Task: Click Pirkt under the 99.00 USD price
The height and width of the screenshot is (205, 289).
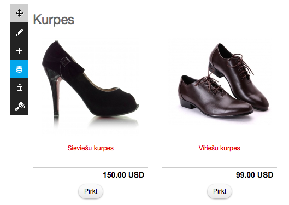Action: (220, 191)
